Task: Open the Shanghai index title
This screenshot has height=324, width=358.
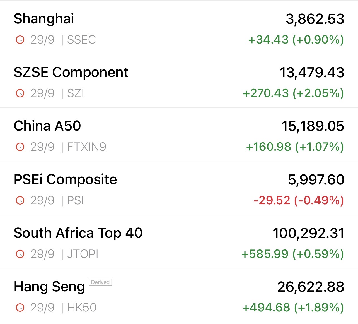Action: click(44, 19)
